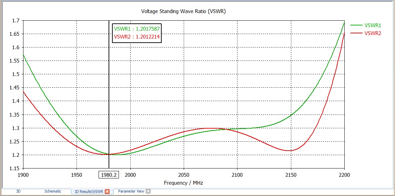
Task: Click the 2200 x-axis tick label
Action: 344,175
